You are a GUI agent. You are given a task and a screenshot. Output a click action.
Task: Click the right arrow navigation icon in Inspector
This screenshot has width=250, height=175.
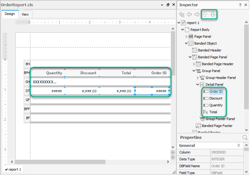coord(197,14)
